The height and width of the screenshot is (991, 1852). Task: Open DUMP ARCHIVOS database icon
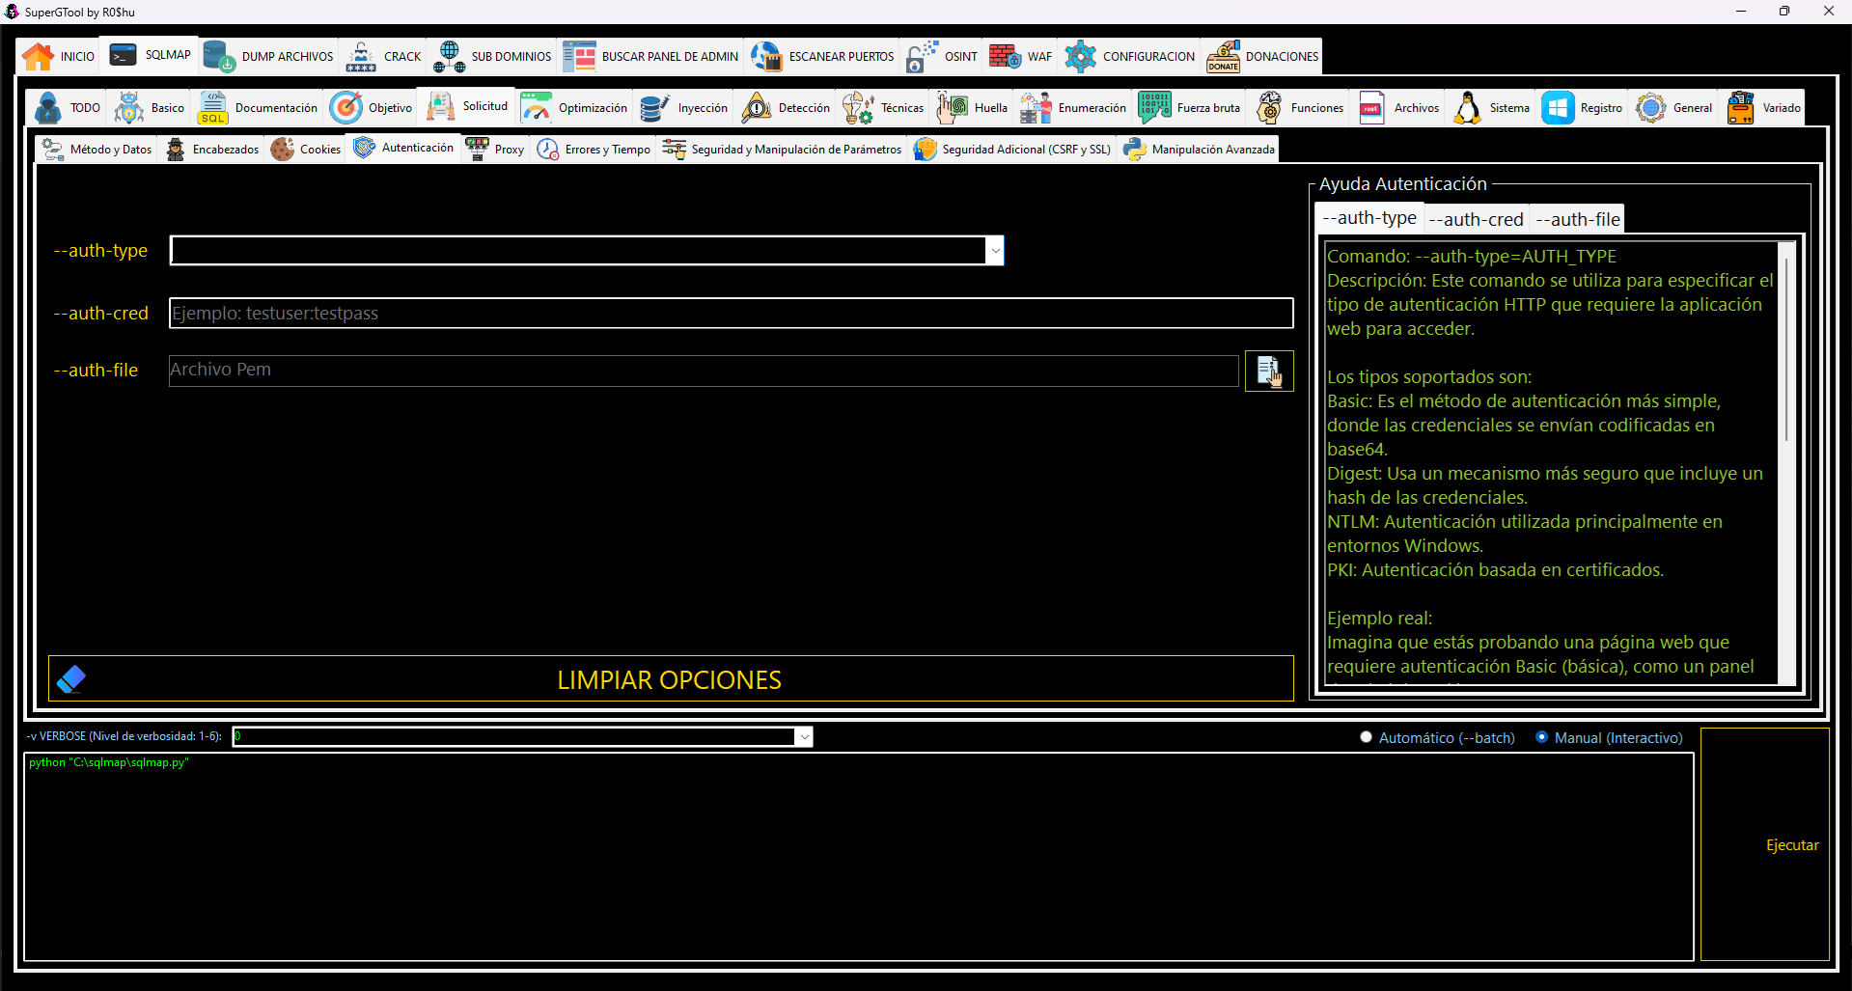click(x=220, y=57)
